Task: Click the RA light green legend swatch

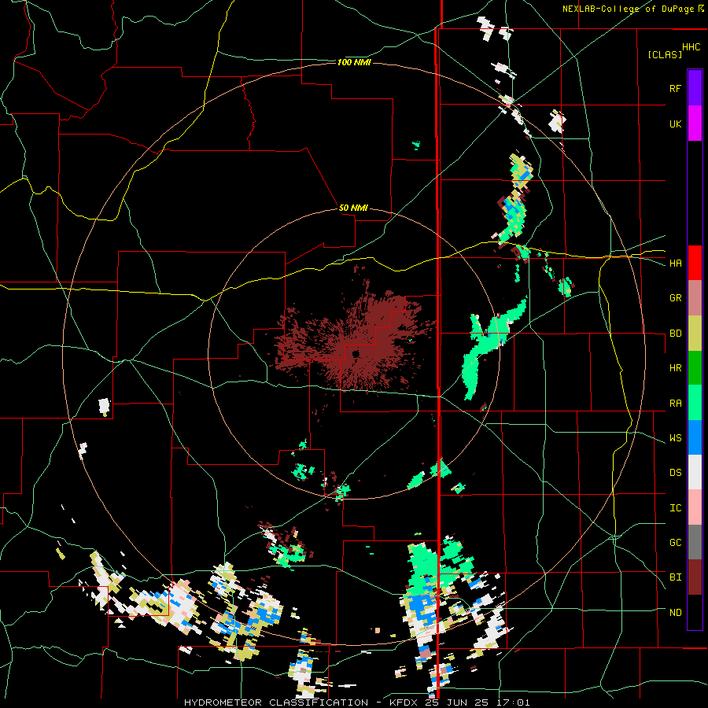Action: tap(695, 403)
